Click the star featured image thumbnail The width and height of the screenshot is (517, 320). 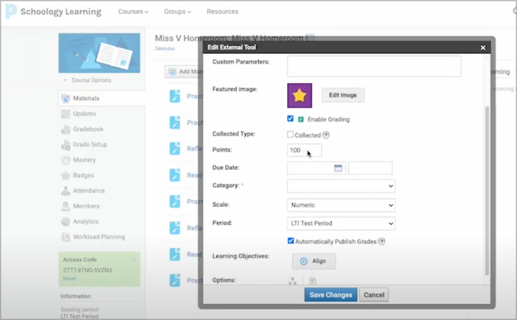click(x=300, y=96)
